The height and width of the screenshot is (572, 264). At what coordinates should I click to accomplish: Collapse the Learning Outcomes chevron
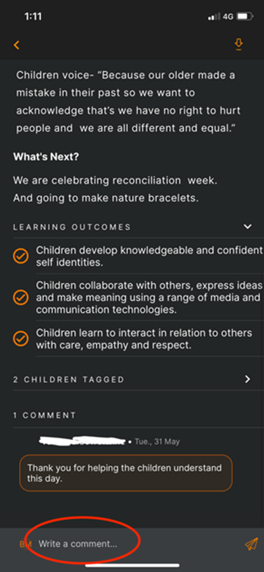point(247,226)
